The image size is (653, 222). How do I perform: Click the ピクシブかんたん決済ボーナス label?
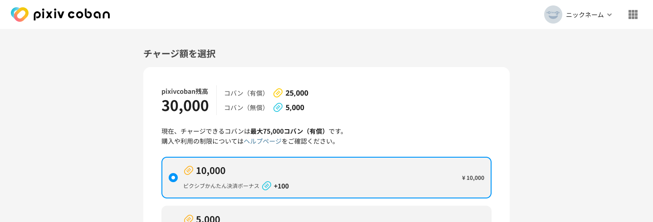pyautogui.click(x=221, y=186)
